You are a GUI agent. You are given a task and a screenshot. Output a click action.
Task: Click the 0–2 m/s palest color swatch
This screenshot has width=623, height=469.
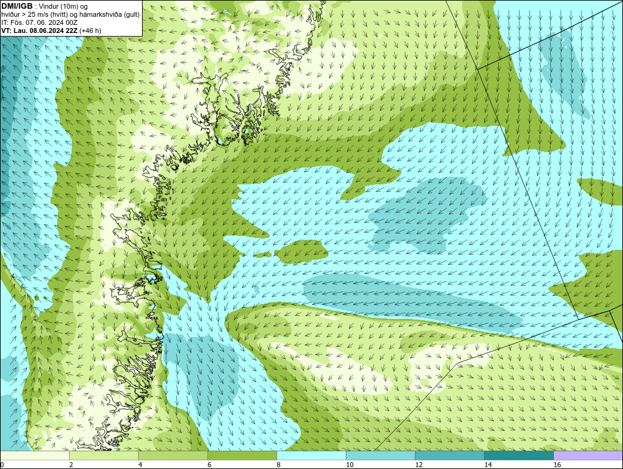pos(35,455)
